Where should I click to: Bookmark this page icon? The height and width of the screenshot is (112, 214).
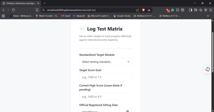[37, 10]
